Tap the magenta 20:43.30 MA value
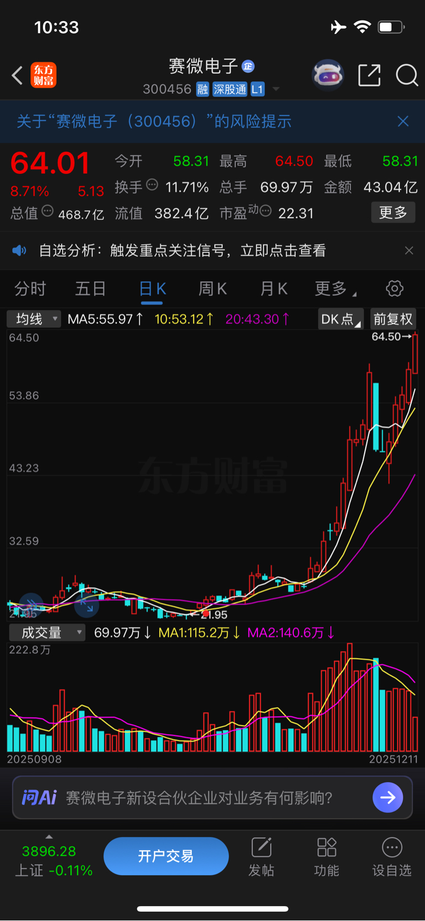 pyautogui.click(x=257, y=319)
